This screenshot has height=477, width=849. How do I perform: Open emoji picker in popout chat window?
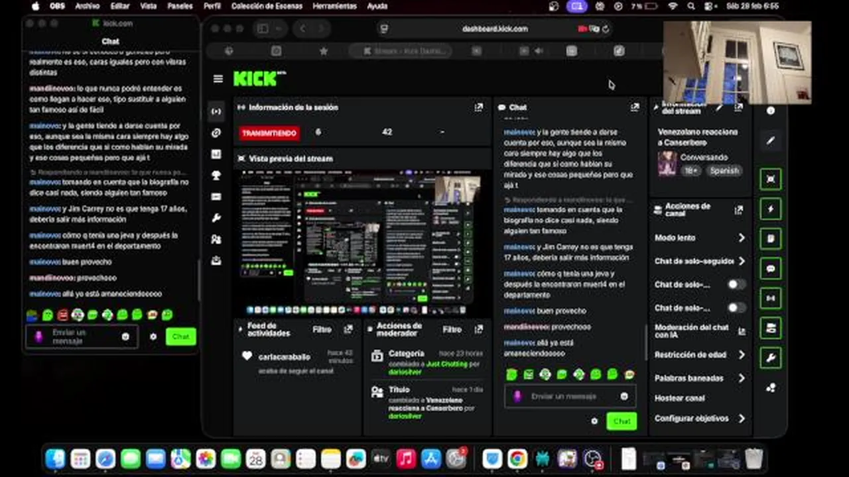click(x=125, y=337)
